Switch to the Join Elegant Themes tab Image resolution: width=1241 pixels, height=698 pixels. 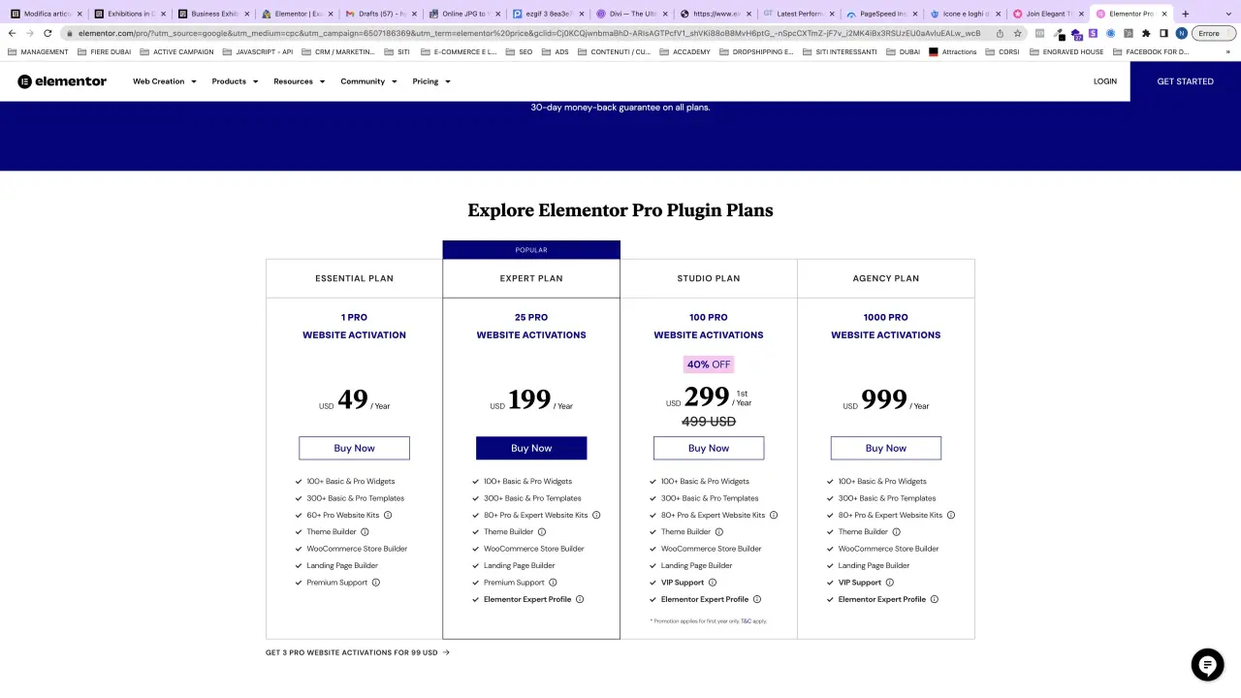point(1050,14)
